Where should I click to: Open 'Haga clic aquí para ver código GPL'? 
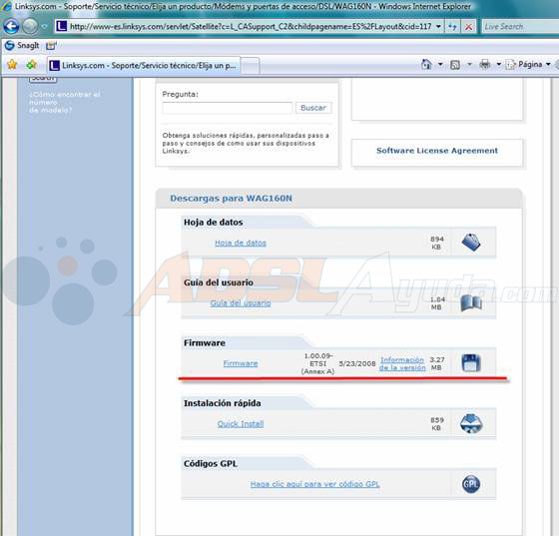[314, 484]
